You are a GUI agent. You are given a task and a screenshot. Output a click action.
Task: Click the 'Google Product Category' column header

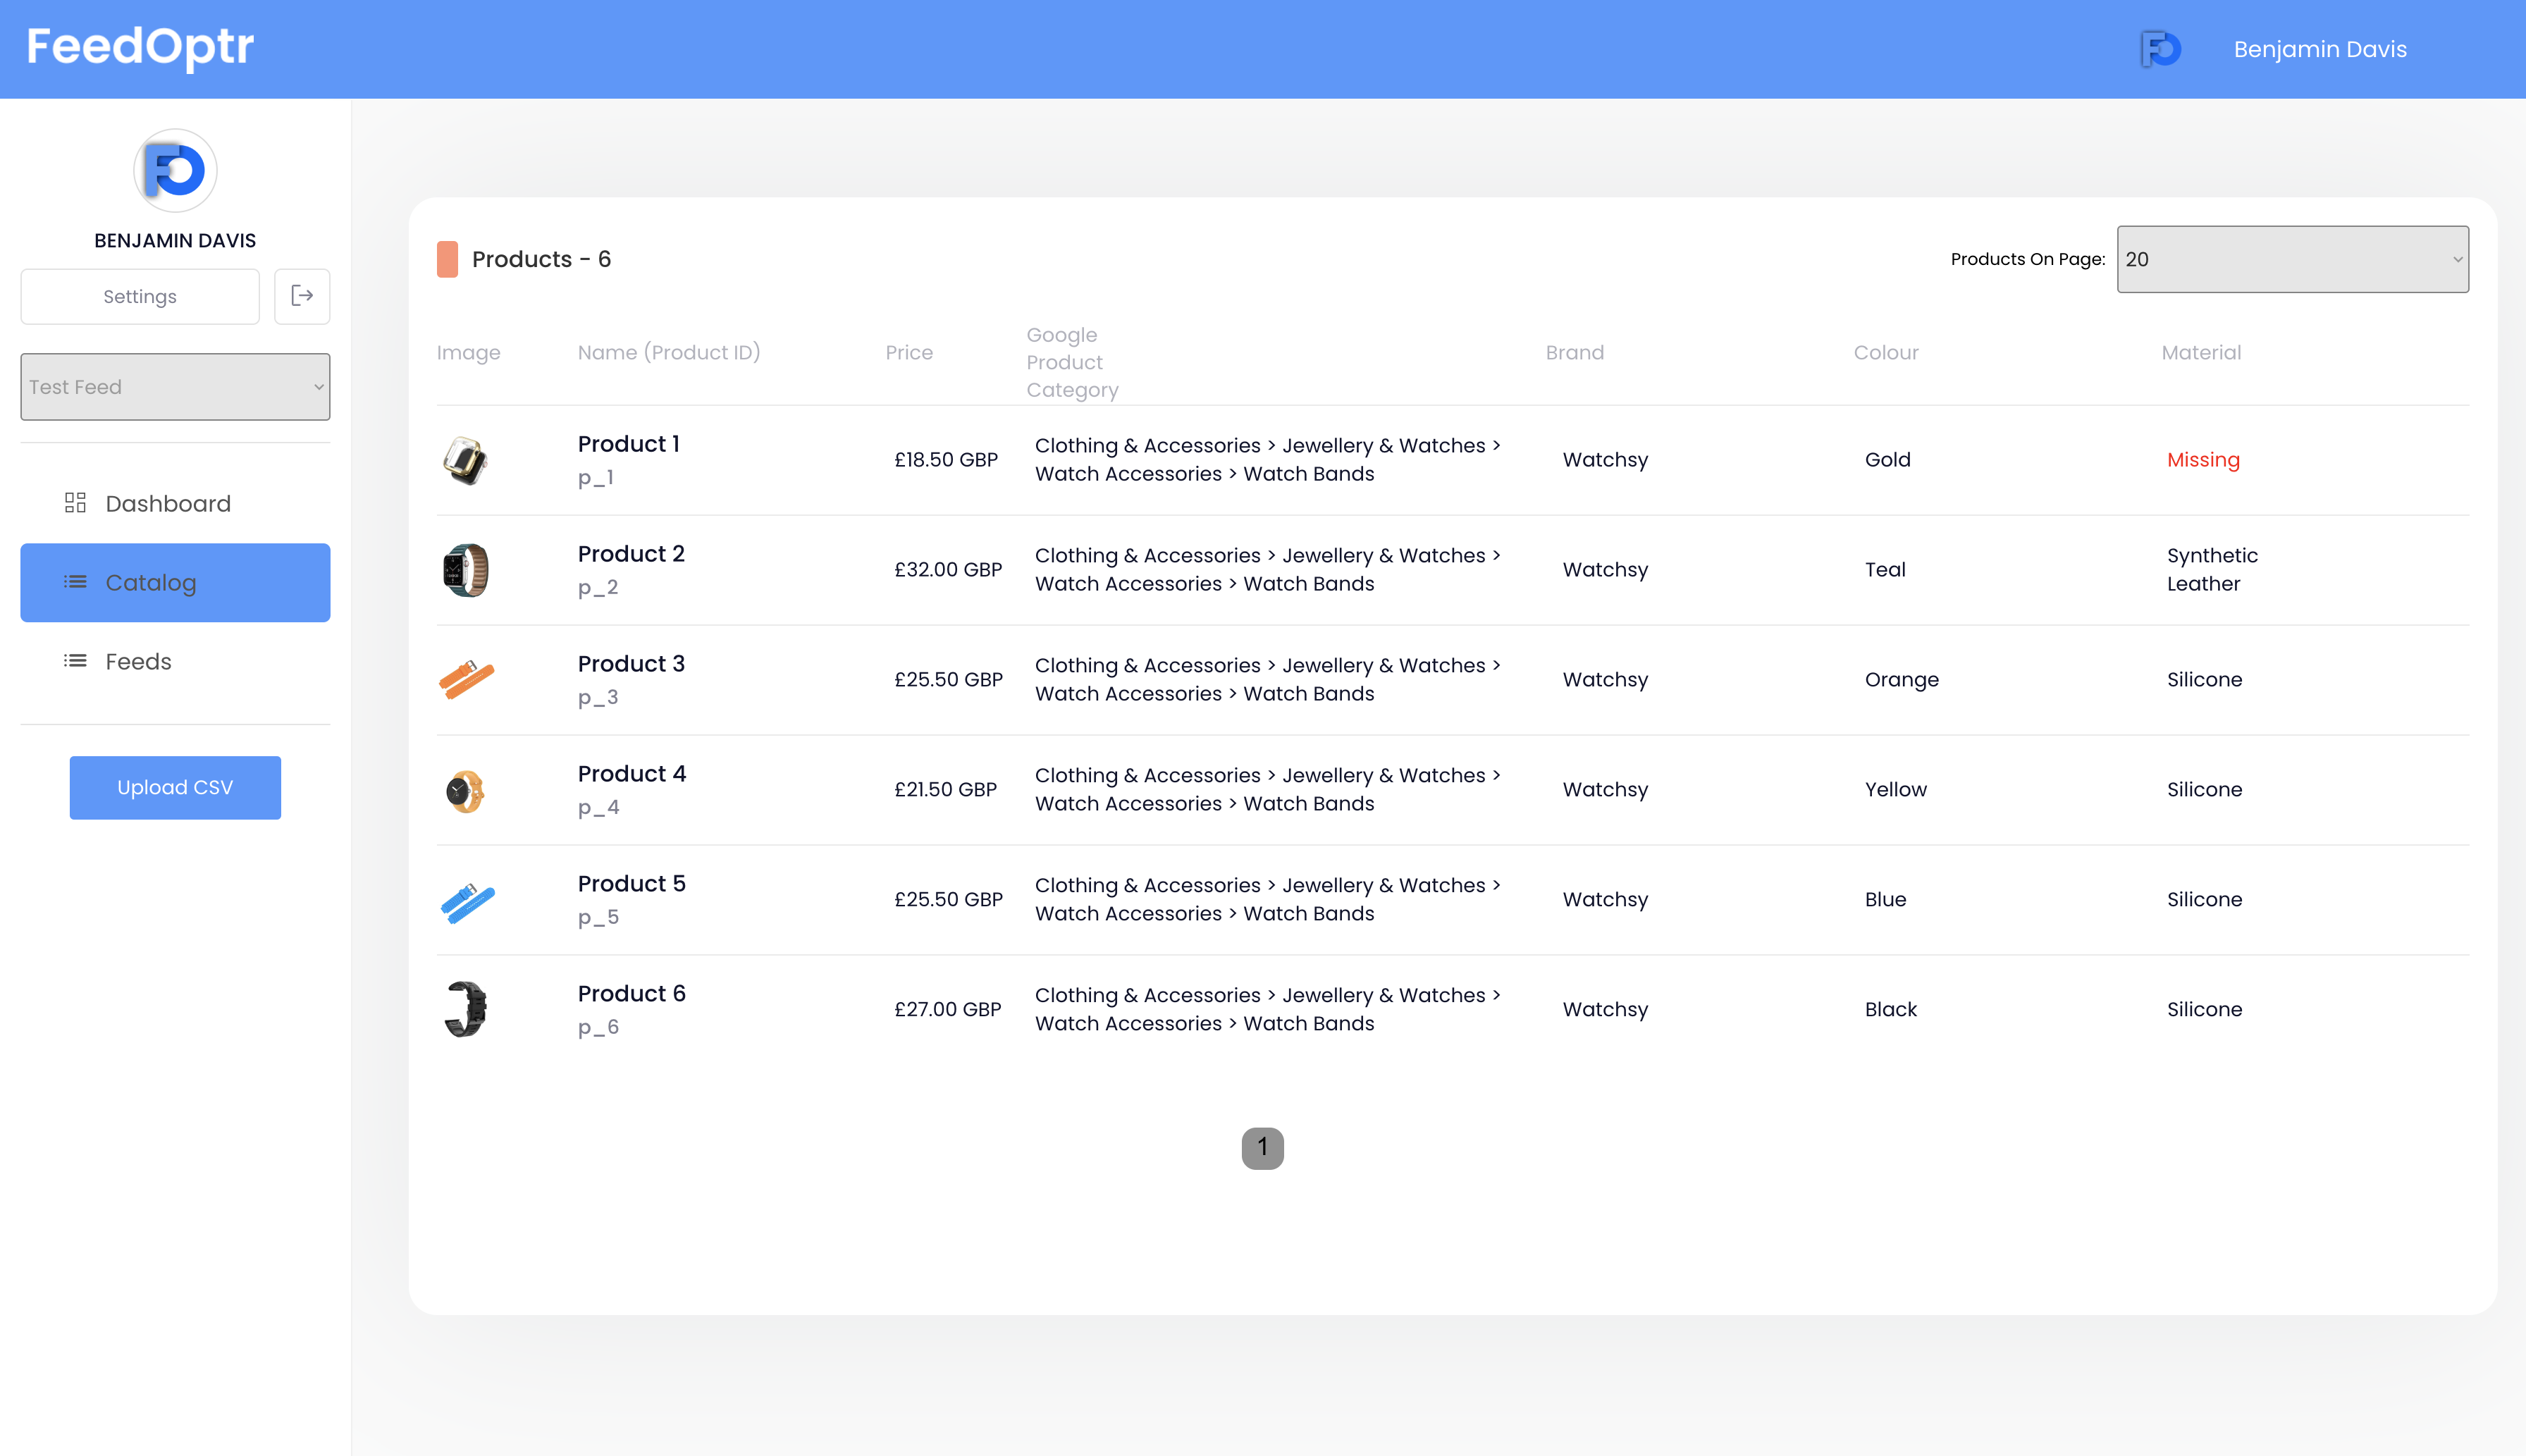[x=1072, y=362]
